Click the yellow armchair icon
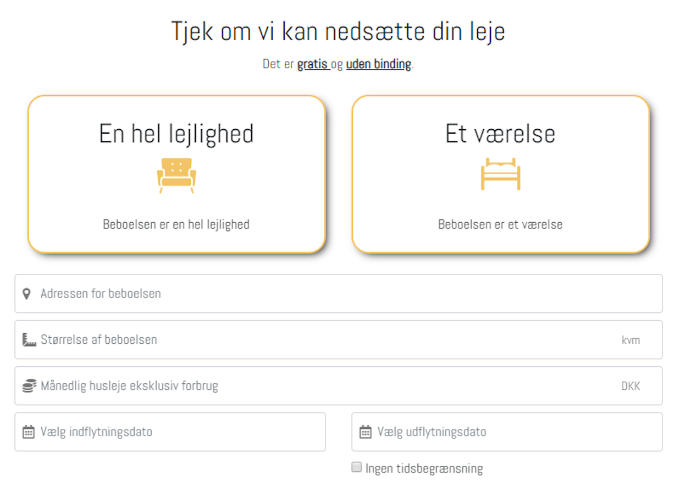The image size is (674, 495). click(176, 175)
